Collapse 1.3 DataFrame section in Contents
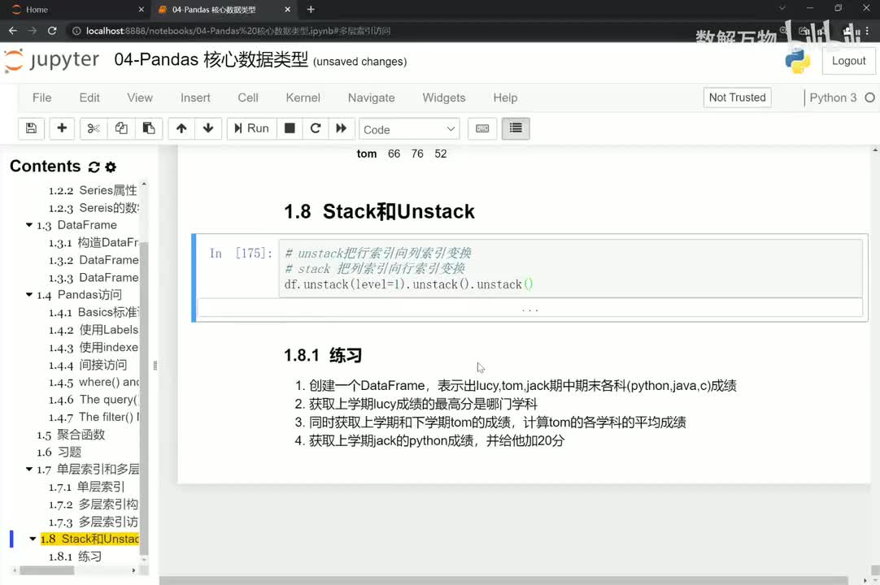This screenshot has height=585, width=880. coord(29,225)
